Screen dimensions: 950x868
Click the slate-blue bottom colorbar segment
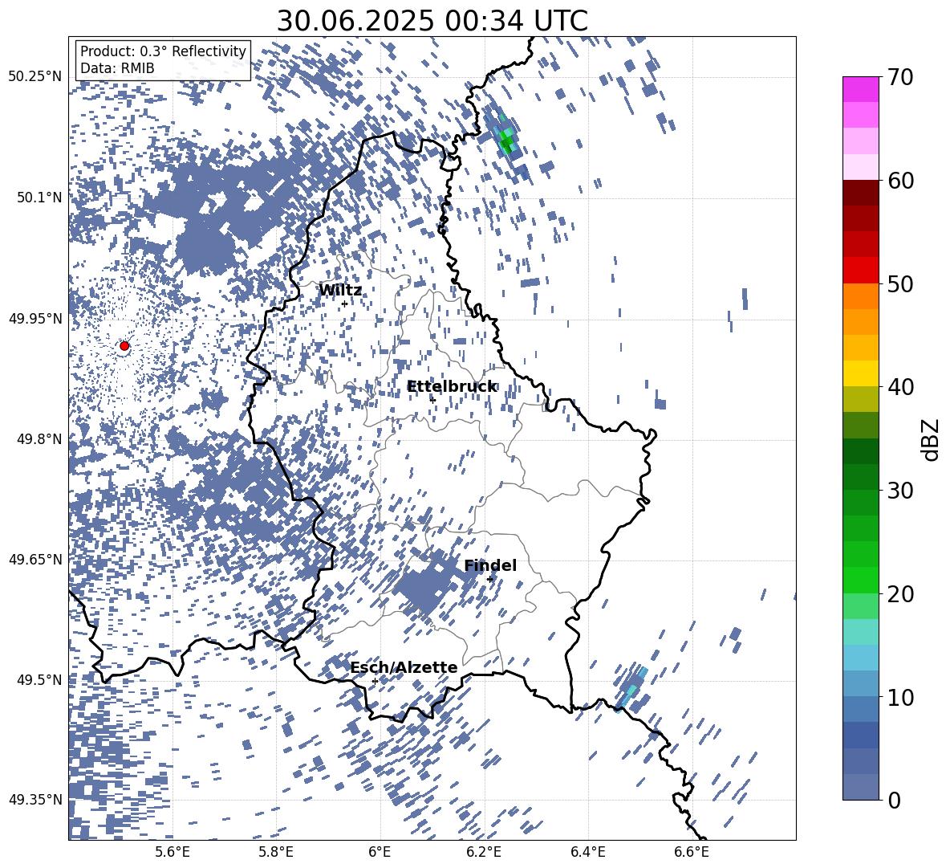(x=861, y=787)
